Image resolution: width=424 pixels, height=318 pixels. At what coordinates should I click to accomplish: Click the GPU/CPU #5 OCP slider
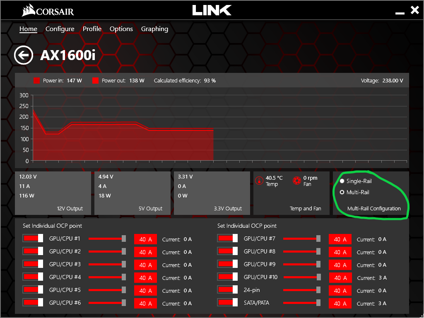tap(107, 290)
